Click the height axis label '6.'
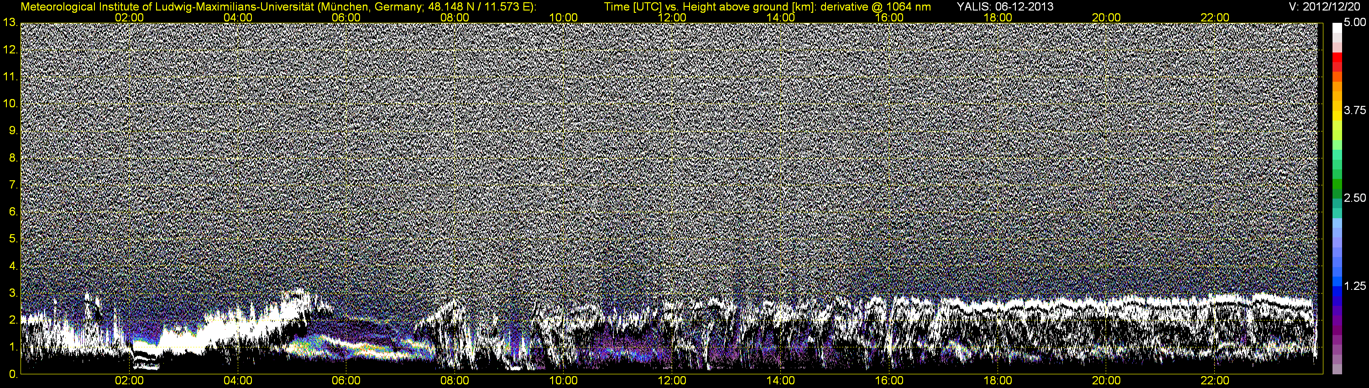 point(13,212)
